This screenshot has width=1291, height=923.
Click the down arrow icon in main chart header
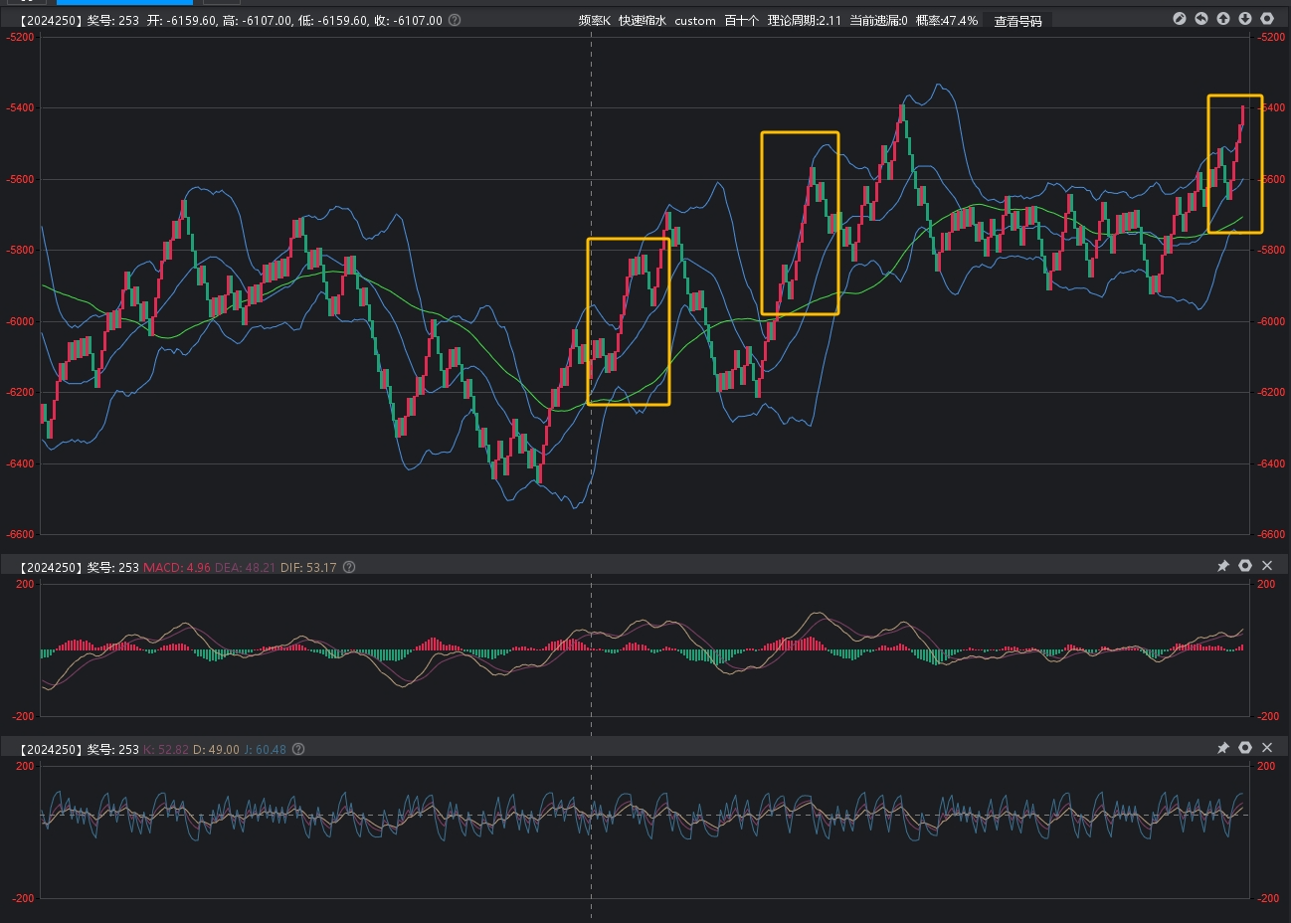point(1245,19)
